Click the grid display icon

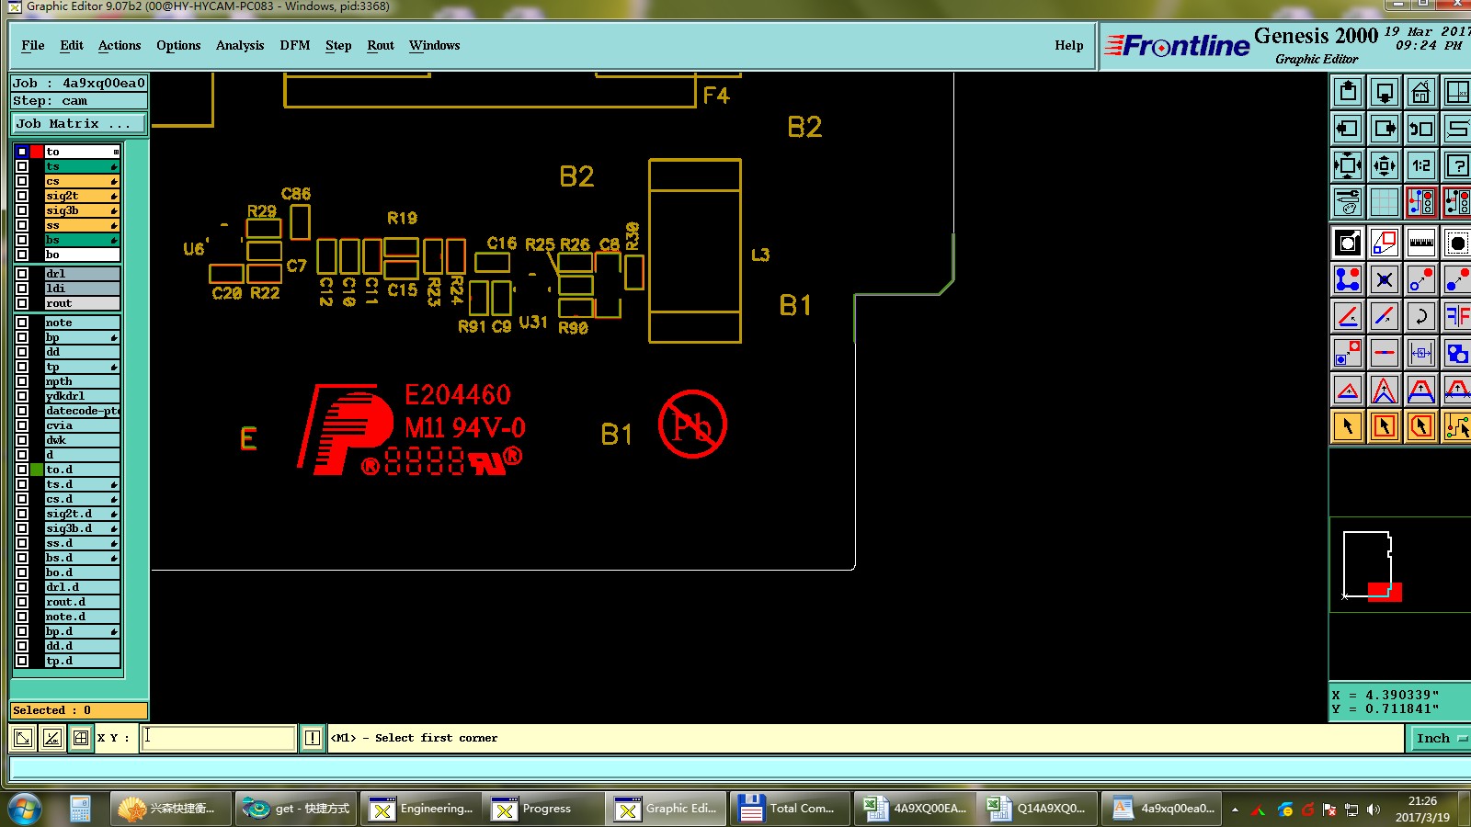point(1385,202)
